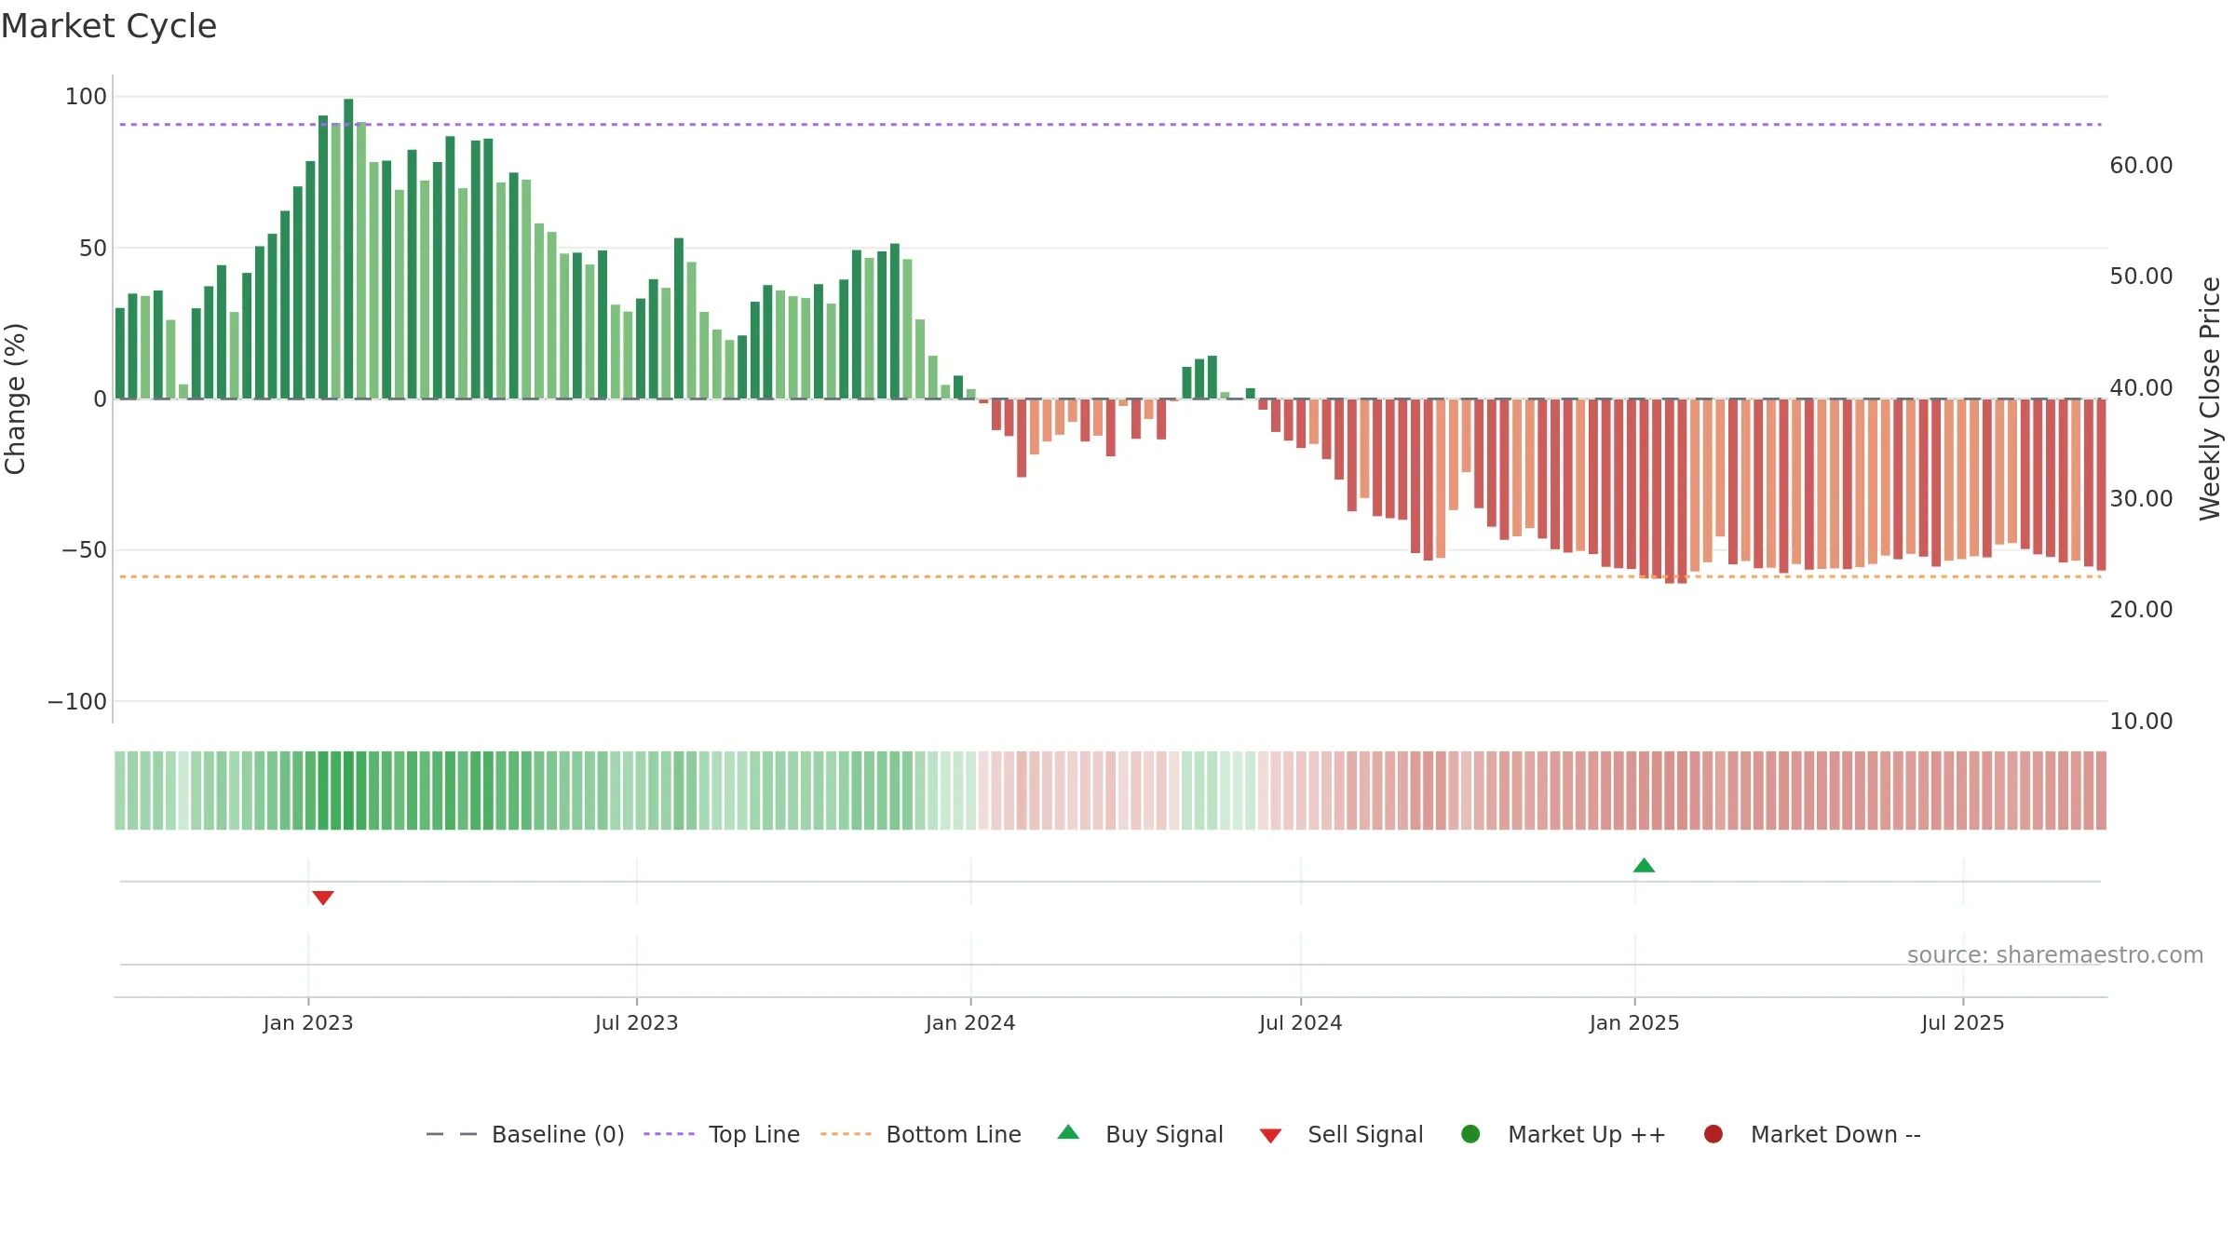The image size is (2235, 1257).
Task: Toggle the Sell Signal legend entry
Action: [1341, 1135]
